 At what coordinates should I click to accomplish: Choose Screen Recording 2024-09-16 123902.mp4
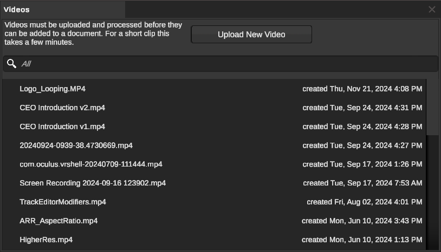coord(93,183)
